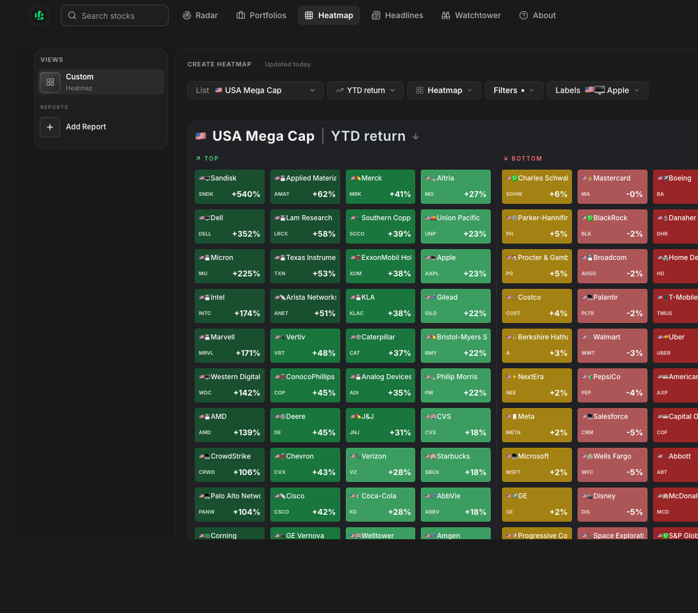Click the Intel INTC tile
The height and width of the screenshot is (613, 698).
(229, 305)
